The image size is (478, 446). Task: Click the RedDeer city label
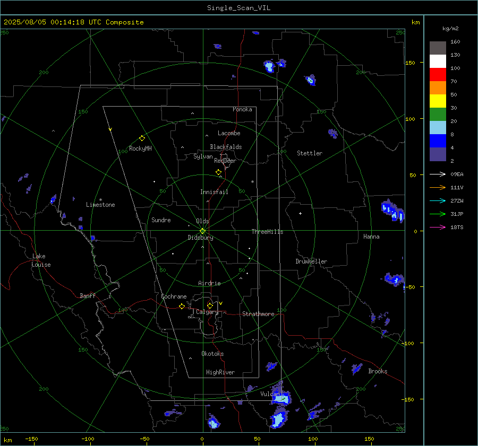[225, 161]
